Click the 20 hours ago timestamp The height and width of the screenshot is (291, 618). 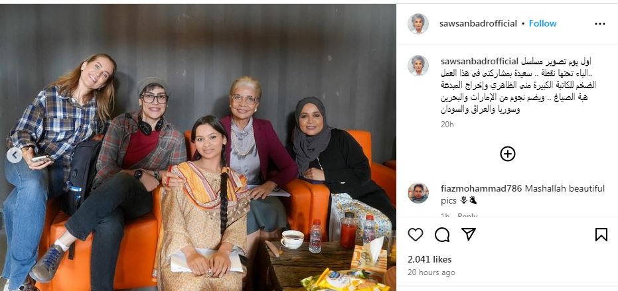431,272
